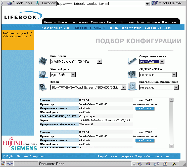Open the Жесткий диск dropdown with 6,0 Гбайт
The image size is (187, 167).
[x=63, y=75]
